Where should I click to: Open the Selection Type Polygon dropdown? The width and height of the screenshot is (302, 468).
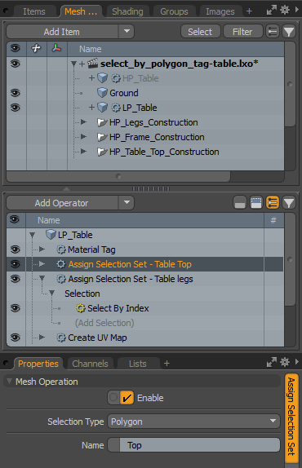(193, 422)
